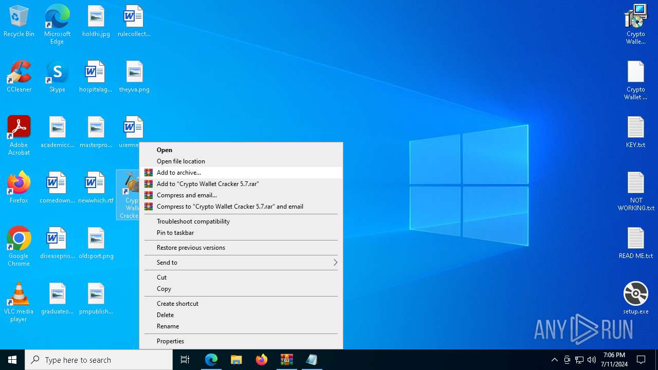Open READ ME.txt file
Image resolution: width=658 pixels, height=370 pixels.
coord(636,243)
